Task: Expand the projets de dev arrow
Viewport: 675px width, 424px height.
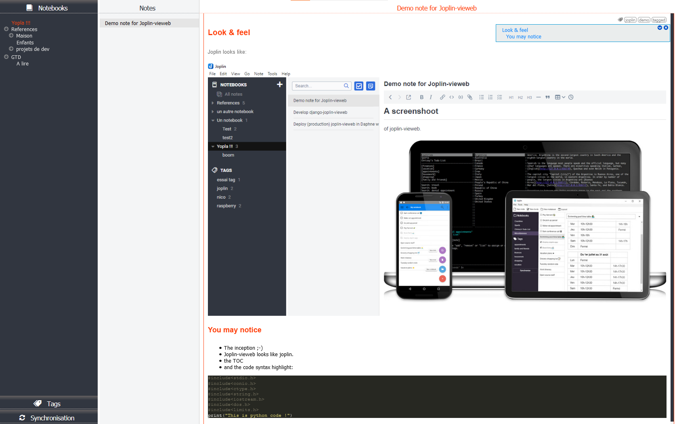Action: click(x=11, y=49)
